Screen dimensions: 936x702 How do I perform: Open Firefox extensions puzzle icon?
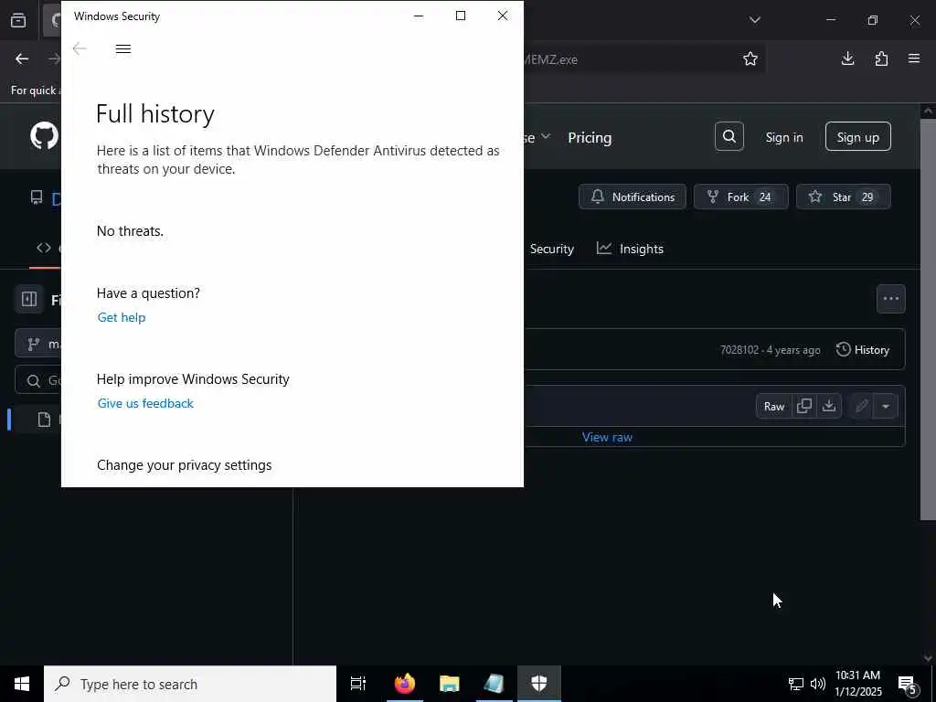tap(881, 58)
